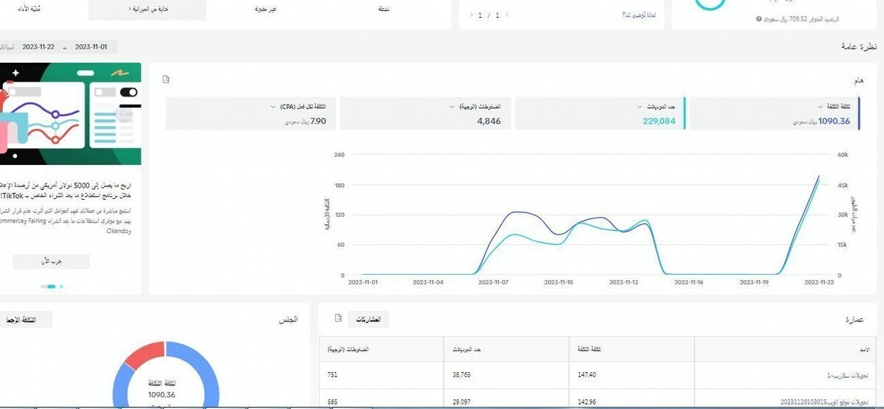Click the info icon beside available balance
884x409 pixels.
(758, 19)
